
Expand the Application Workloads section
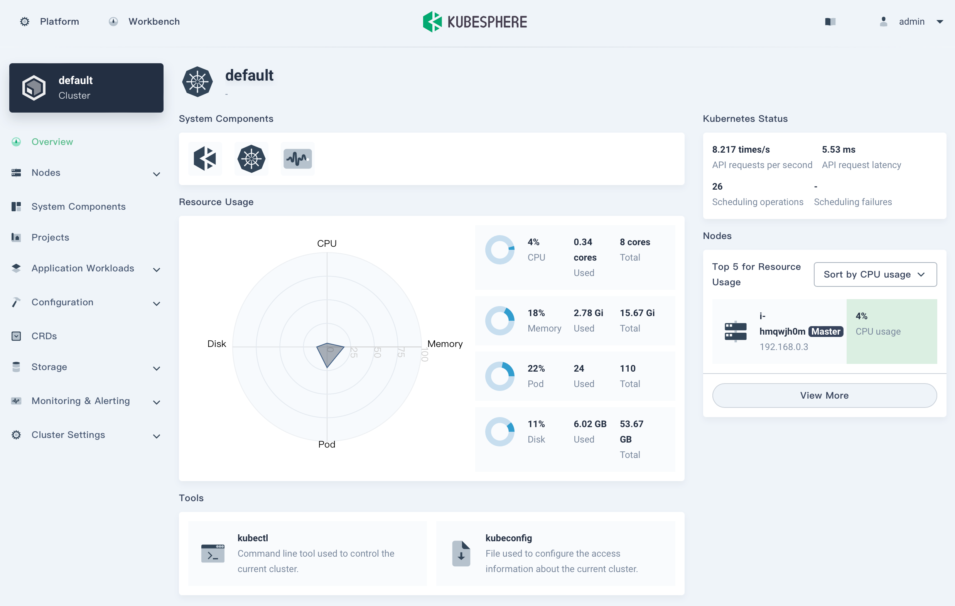point(157,269)
